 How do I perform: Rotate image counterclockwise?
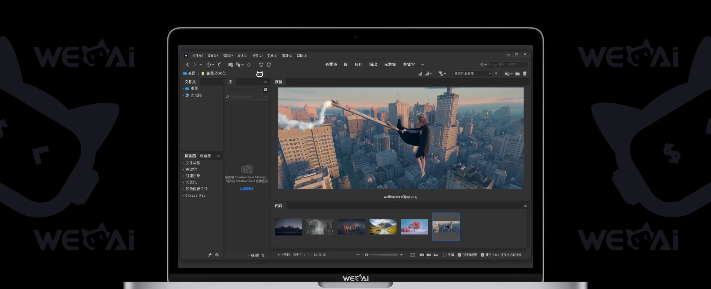coord(261,65)
